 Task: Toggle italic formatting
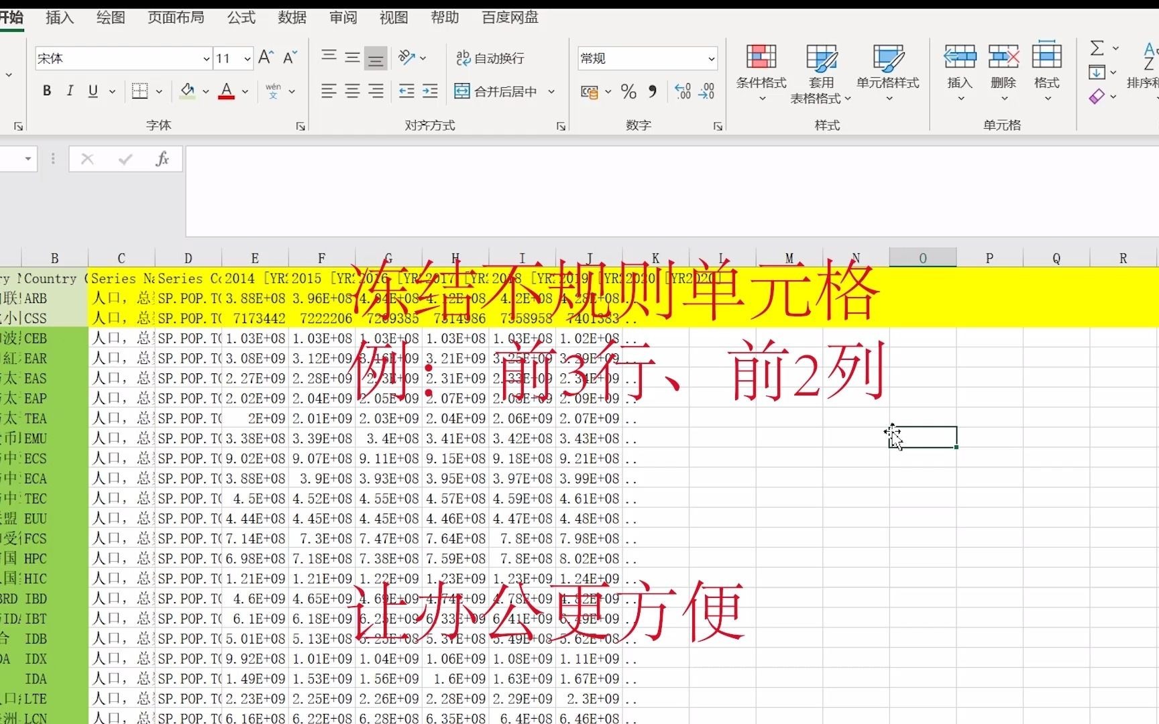70,90
